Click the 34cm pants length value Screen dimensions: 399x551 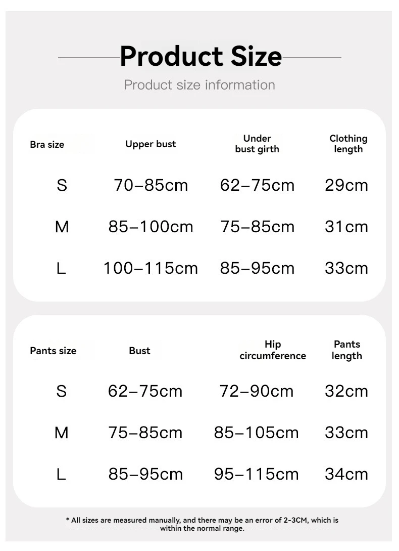tap(346, 474)
